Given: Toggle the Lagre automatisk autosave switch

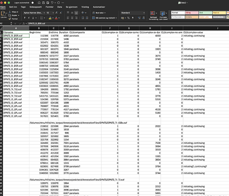Looking at the screenshot, I should tap(33, 3).
